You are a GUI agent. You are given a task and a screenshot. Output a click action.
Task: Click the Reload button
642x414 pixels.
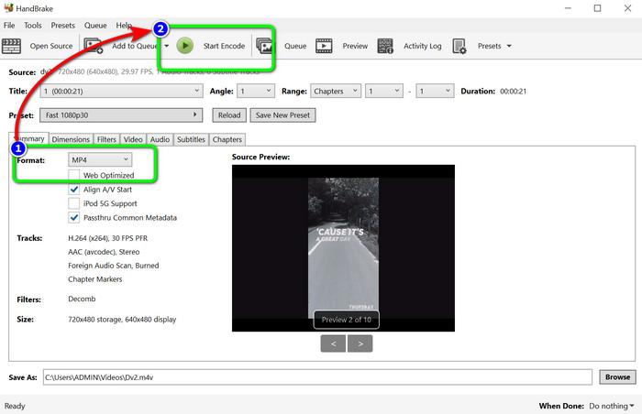[x=229, y=115]
